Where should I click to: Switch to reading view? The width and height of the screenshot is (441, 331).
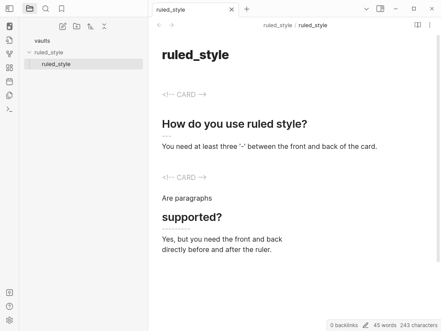[x=418, y=25]
